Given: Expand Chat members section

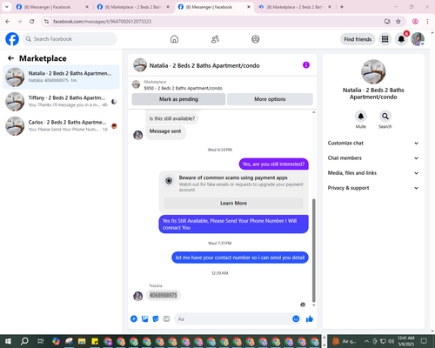Looking at the screenshot, I should click(x=373, y=158).
